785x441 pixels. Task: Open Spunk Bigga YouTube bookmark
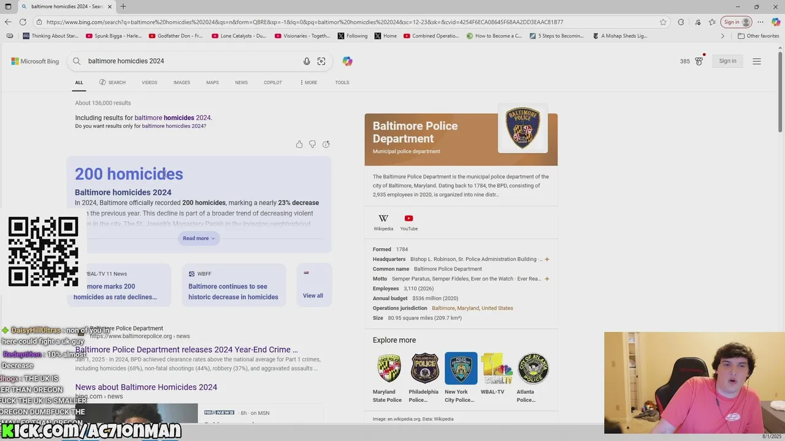click(114, 36)
